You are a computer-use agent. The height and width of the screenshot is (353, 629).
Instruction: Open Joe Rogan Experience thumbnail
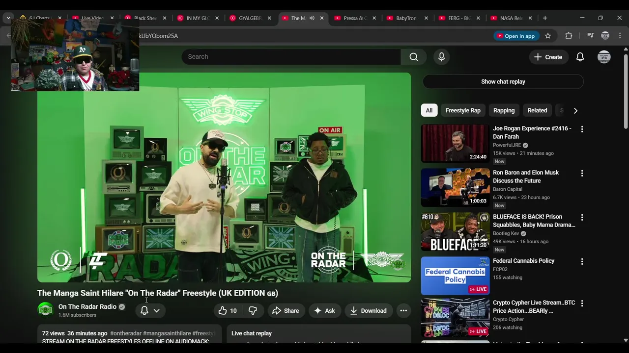pos(456,143)
